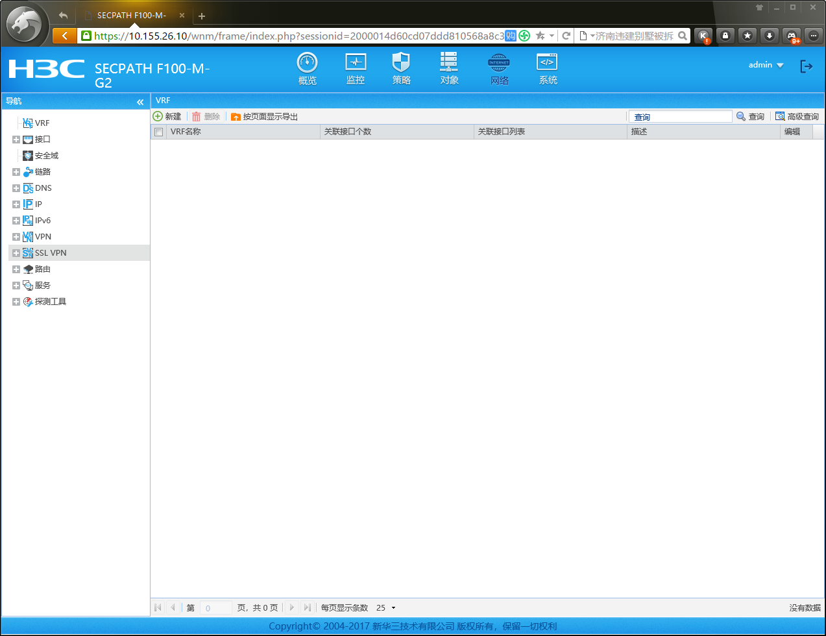Select 路由 in navigation tree
826x636 pixels.
pos(43,269)
